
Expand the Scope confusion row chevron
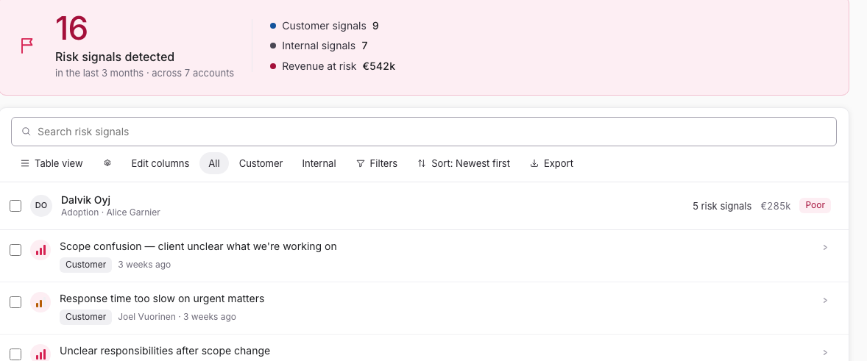tap(825, 247)
